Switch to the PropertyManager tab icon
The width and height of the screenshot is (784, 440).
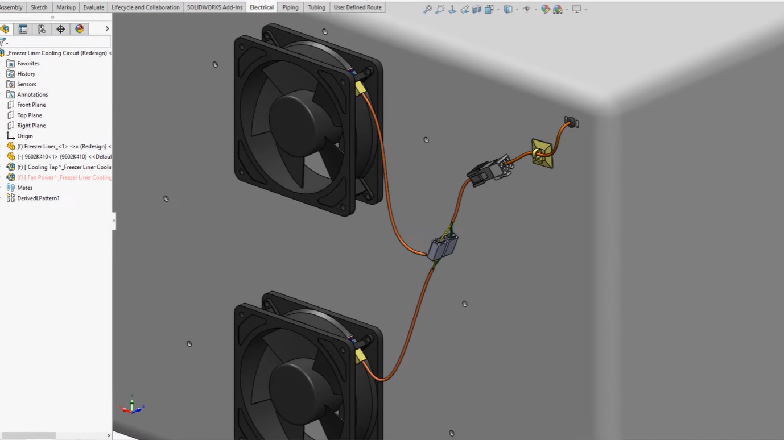pyautogui.click(x=23, y=29)
